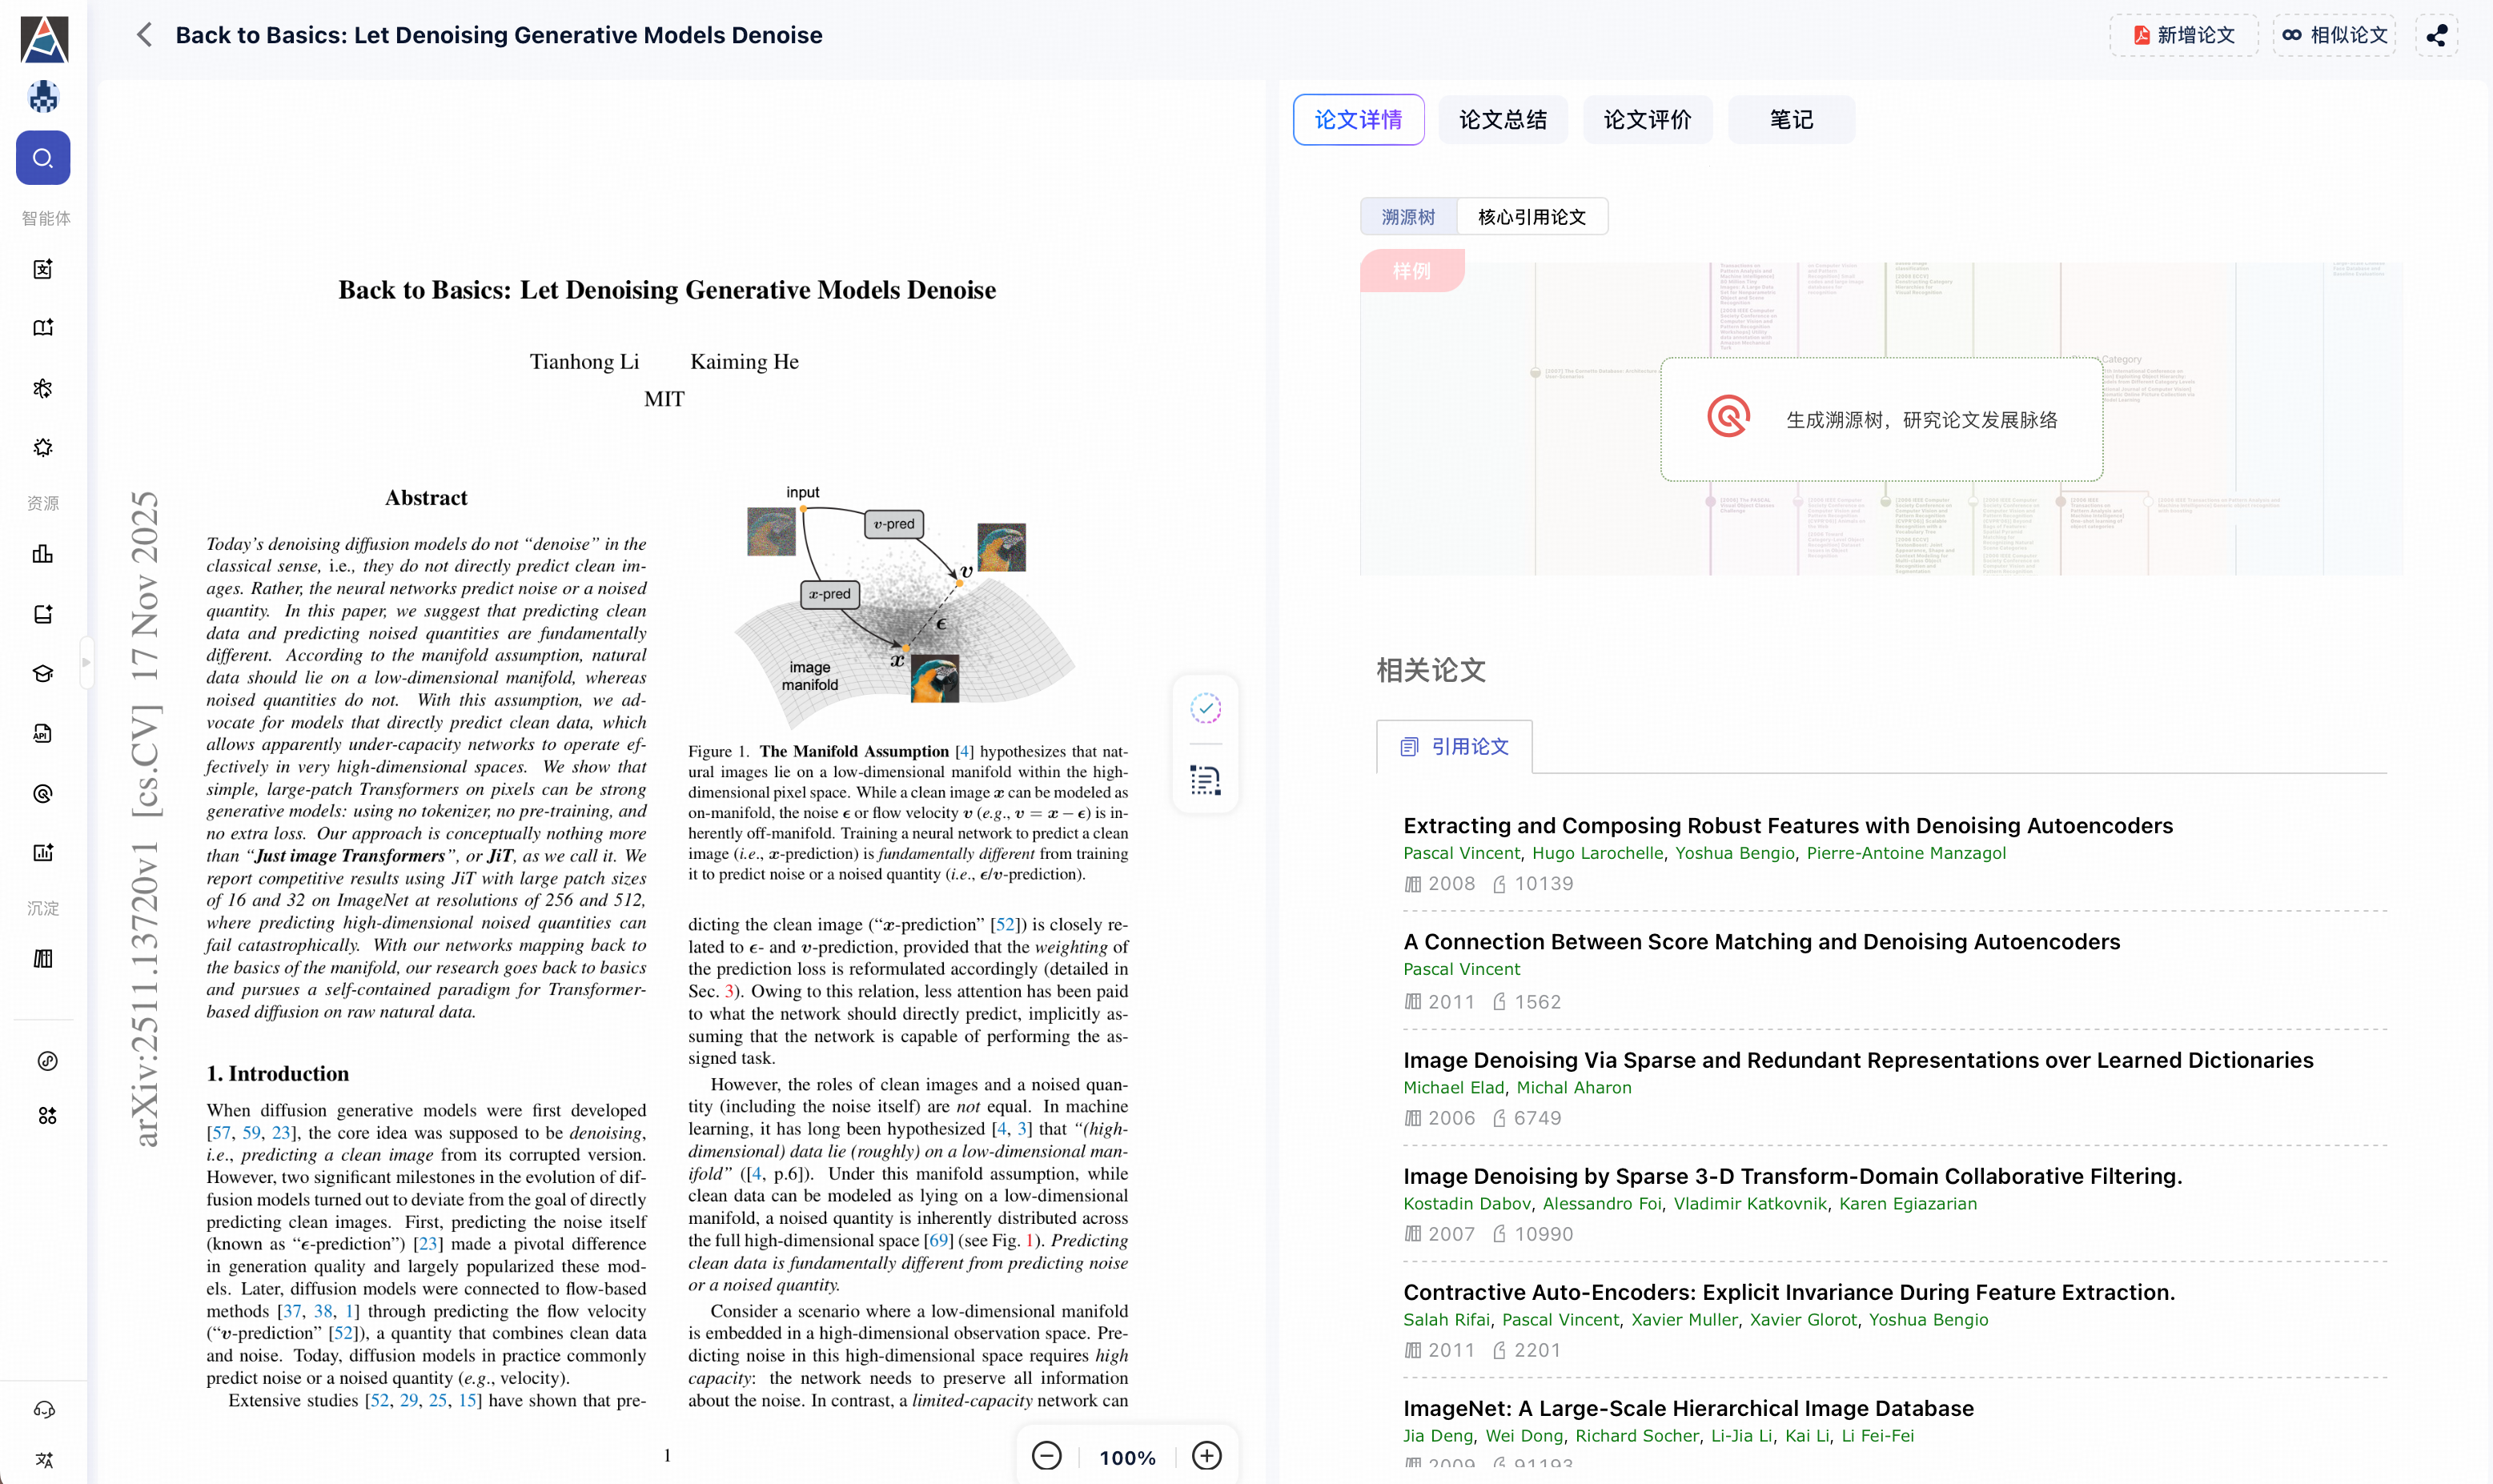Open the 论文评价 tab
The width and height of the screenshot is (2493, 1484).
[x=1647, y=120]
